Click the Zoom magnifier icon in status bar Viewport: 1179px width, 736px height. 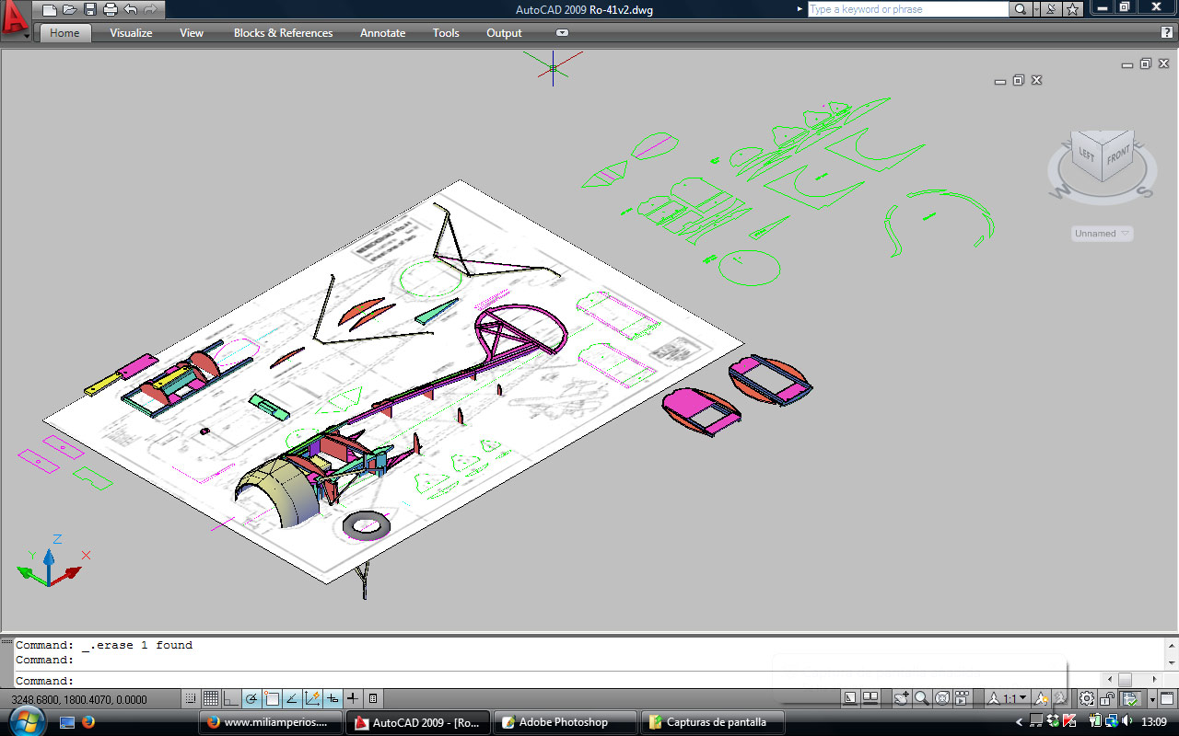922,699
